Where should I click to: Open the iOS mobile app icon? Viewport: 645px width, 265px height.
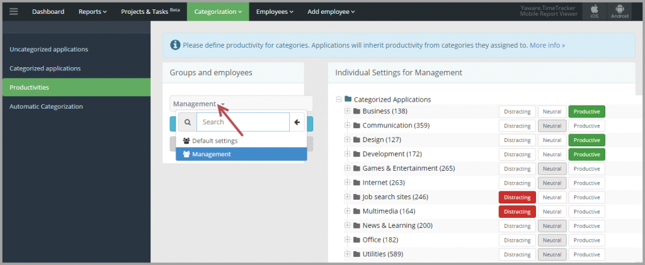(594, 11)
